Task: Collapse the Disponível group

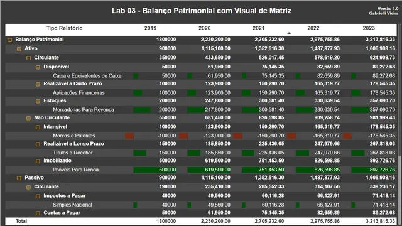Action: [x=38, y=67]
